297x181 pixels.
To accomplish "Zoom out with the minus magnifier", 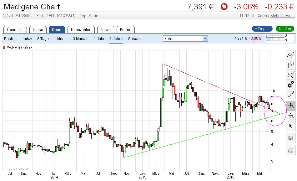I will pos(290,116).
